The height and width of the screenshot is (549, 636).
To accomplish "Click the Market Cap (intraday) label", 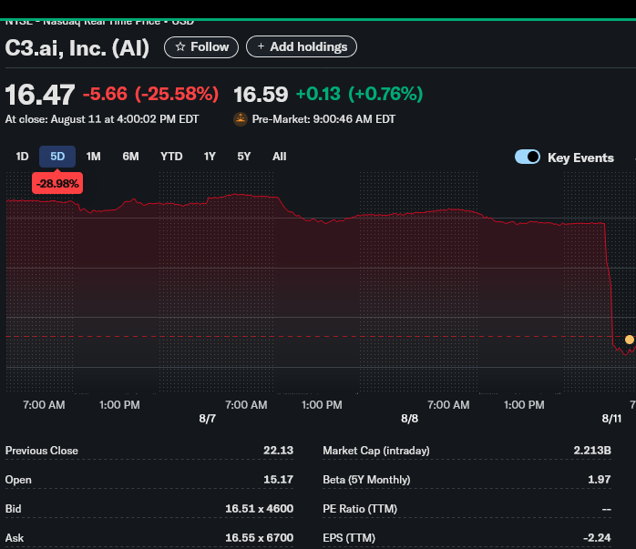I will click(376, 451).
